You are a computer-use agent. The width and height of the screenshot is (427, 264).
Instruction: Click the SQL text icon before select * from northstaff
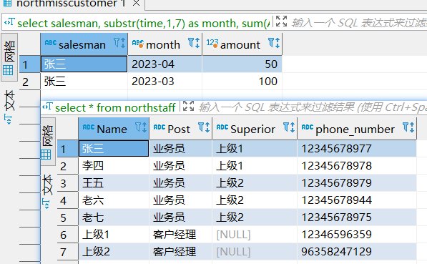click(x=47, y=107)
